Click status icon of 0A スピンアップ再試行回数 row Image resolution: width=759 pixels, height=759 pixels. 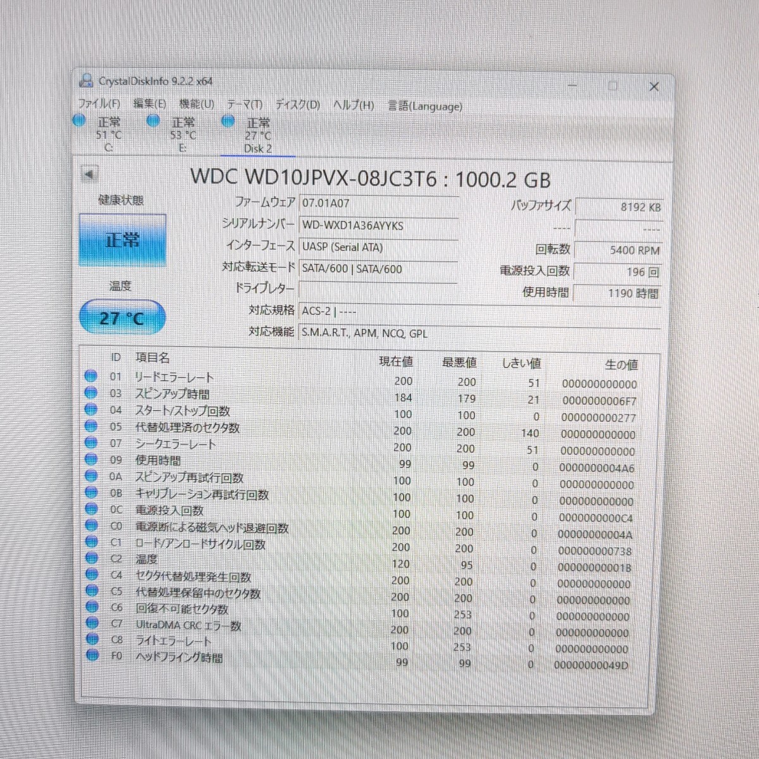[x=91, y=476]
